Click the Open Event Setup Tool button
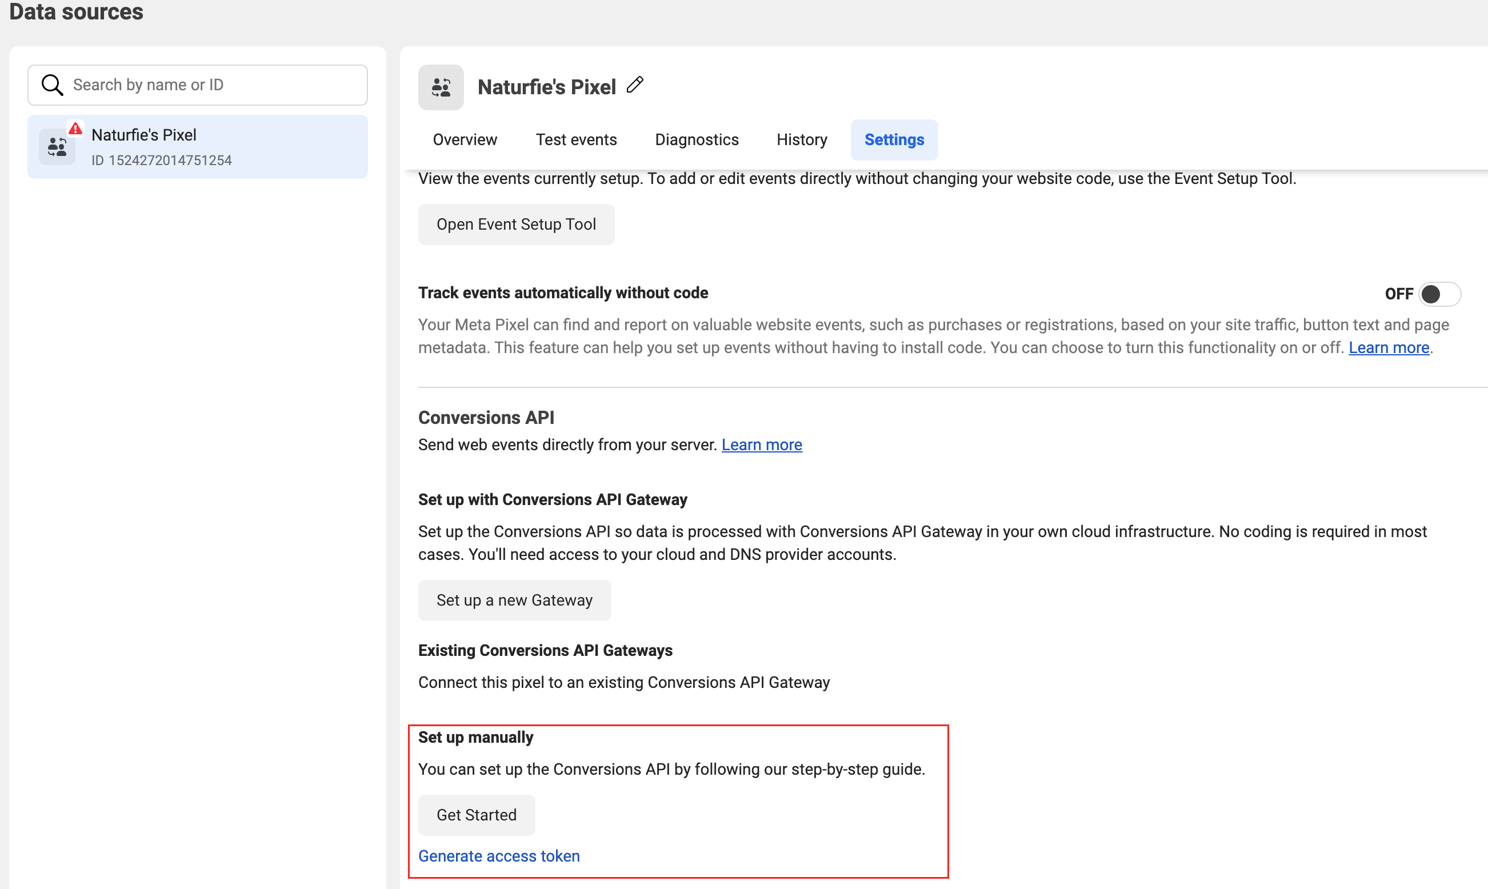 [x=517, y=225]
